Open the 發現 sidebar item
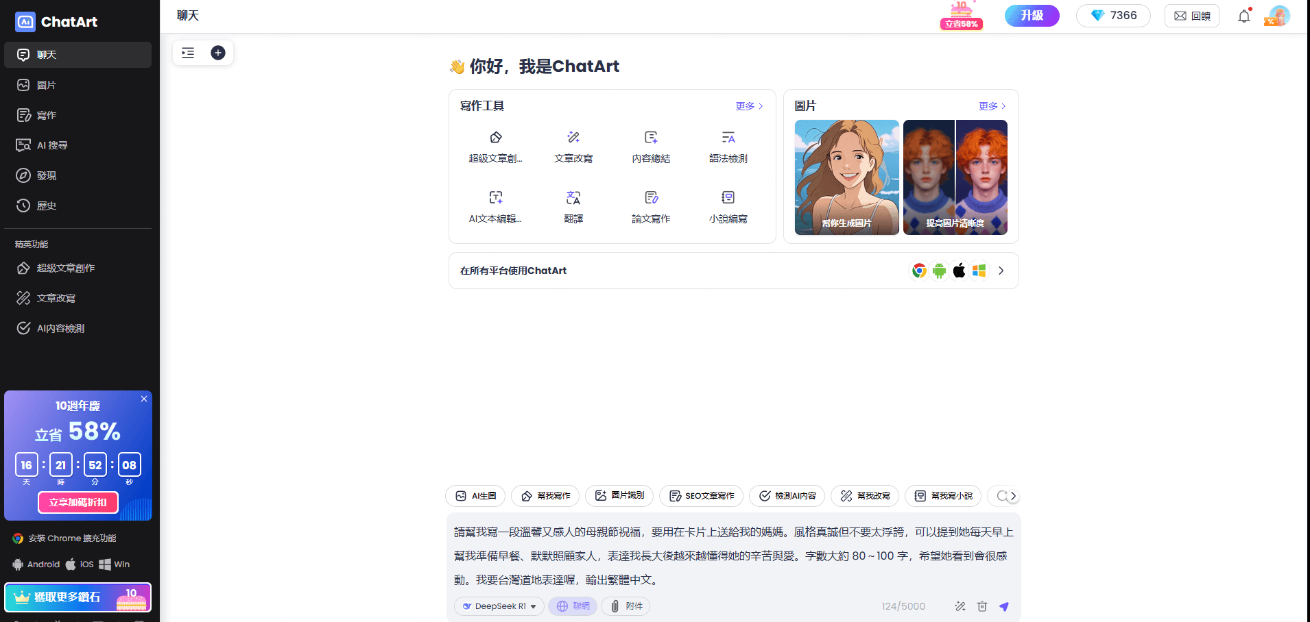1310x622 pixels. pos(78,175)
